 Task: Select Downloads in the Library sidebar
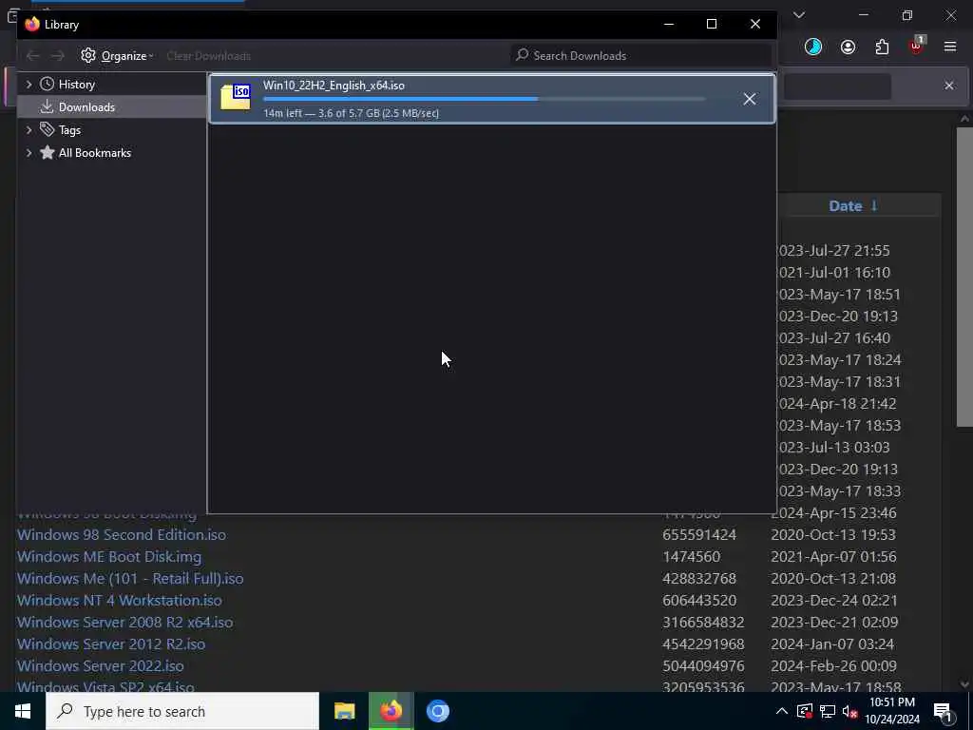[86, 106]
